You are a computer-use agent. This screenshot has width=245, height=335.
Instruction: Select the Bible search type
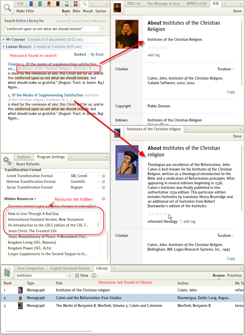coord(76,11)
